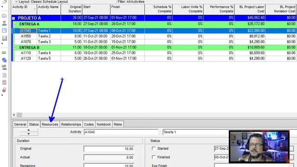Switch to the Risks tab
Image resolution: width=297 pixels, height=167 pixels.
(x=118, y=124)
